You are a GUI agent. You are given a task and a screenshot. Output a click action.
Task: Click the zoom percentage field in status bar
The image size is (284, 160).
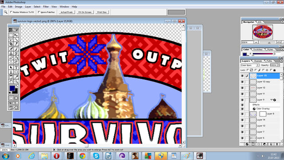pos(5,150)
